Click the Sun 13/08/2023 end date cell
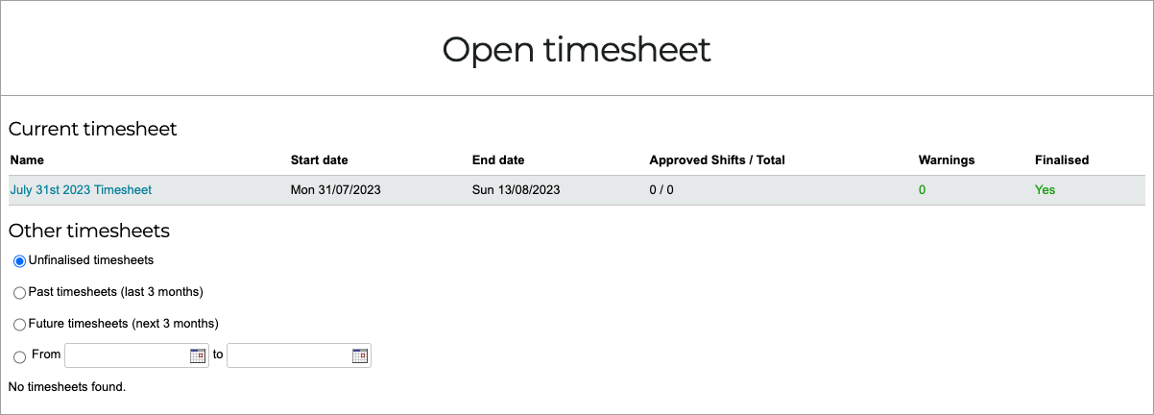Image resolution: width=1154 pixels, height=415 pixels. click(517, 190)
